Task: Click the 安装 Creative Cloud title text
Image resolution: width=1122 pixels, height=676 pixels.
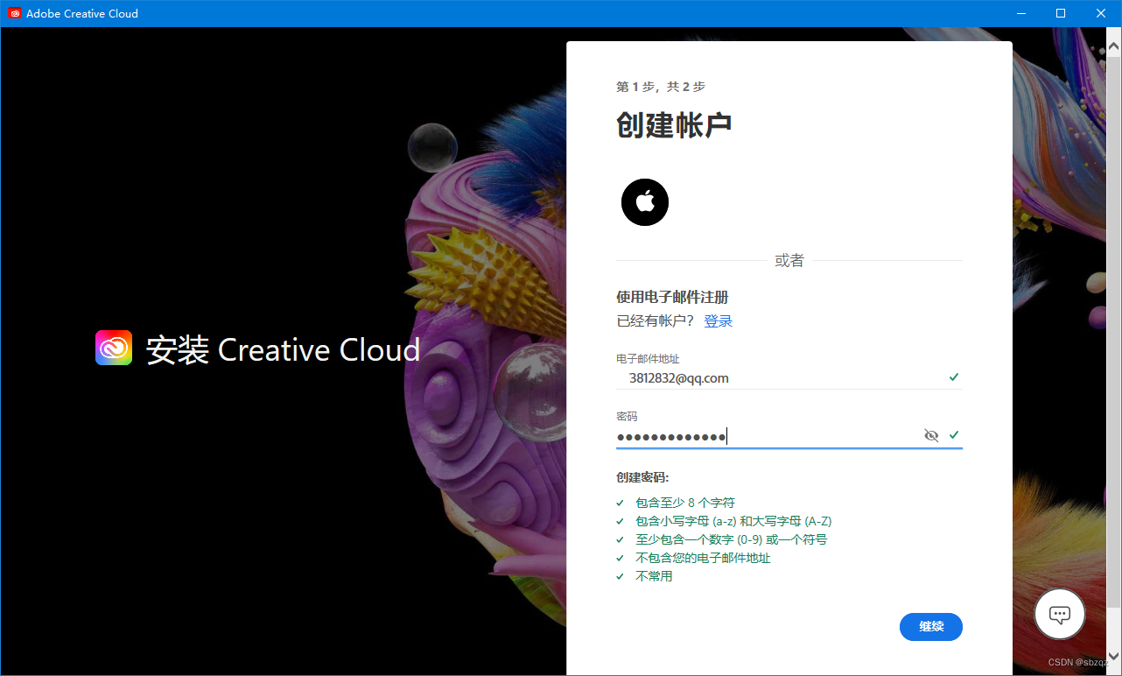Action: 284,350
